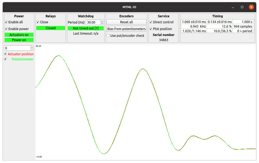Click the Closed relay status indicator

(x=51, y=28)
